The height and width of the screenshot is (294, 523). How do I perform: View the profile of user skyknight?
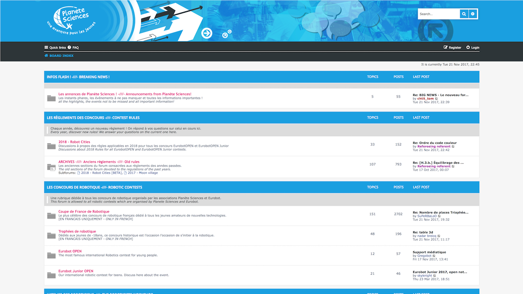pos(425,276)
